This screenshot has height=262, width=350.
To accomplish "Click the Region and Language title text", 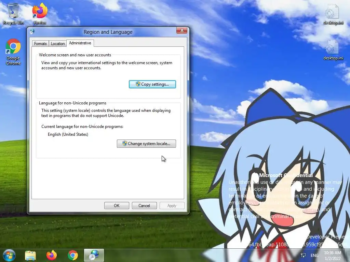I will click(108, 32).
